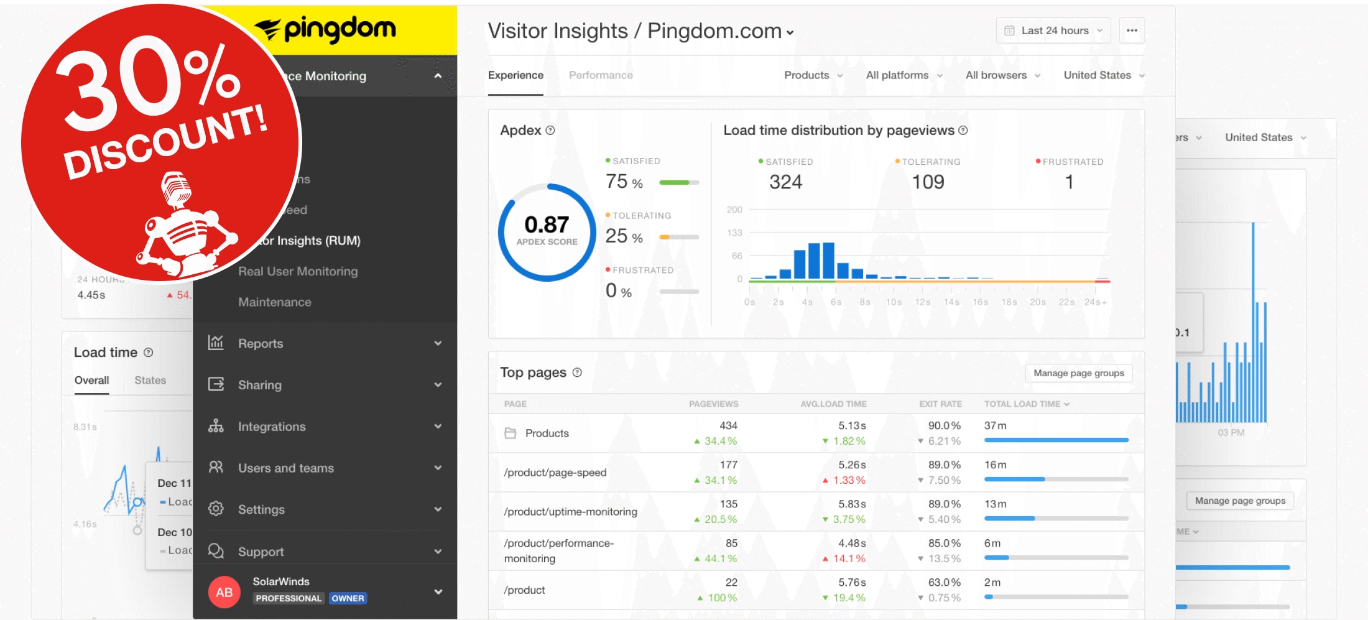Click the Users and teams icon

pyautogui.click(x=216, y=467)
